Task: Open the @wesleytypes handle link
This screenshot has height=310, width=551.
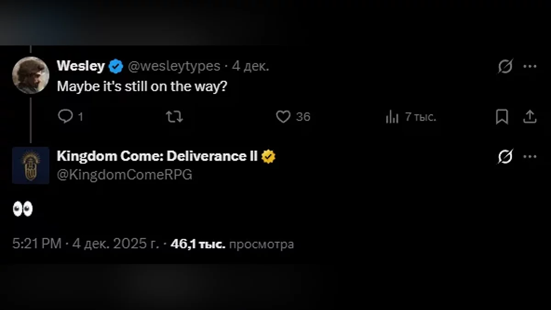Action: click(174, 66)
